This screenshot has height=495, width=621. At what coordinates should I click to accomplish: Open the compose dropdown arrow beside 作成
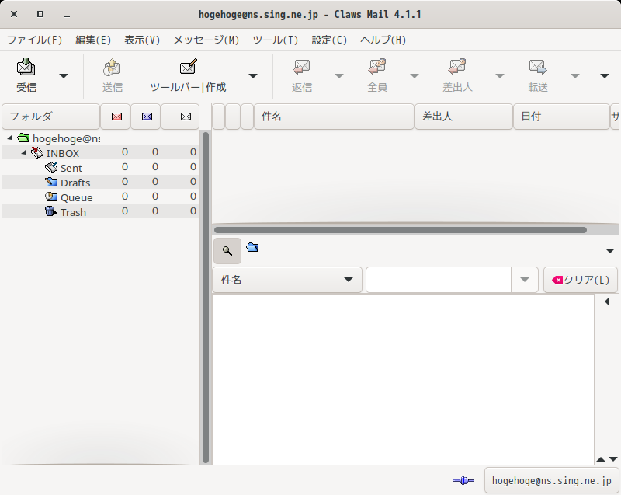click(253, 75)
